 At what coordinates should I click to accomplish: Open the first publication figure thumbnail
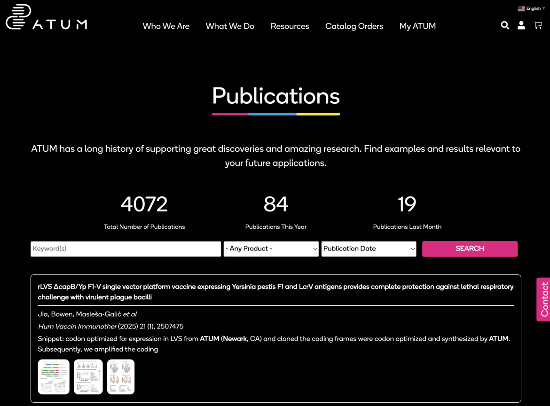point(54,377)
